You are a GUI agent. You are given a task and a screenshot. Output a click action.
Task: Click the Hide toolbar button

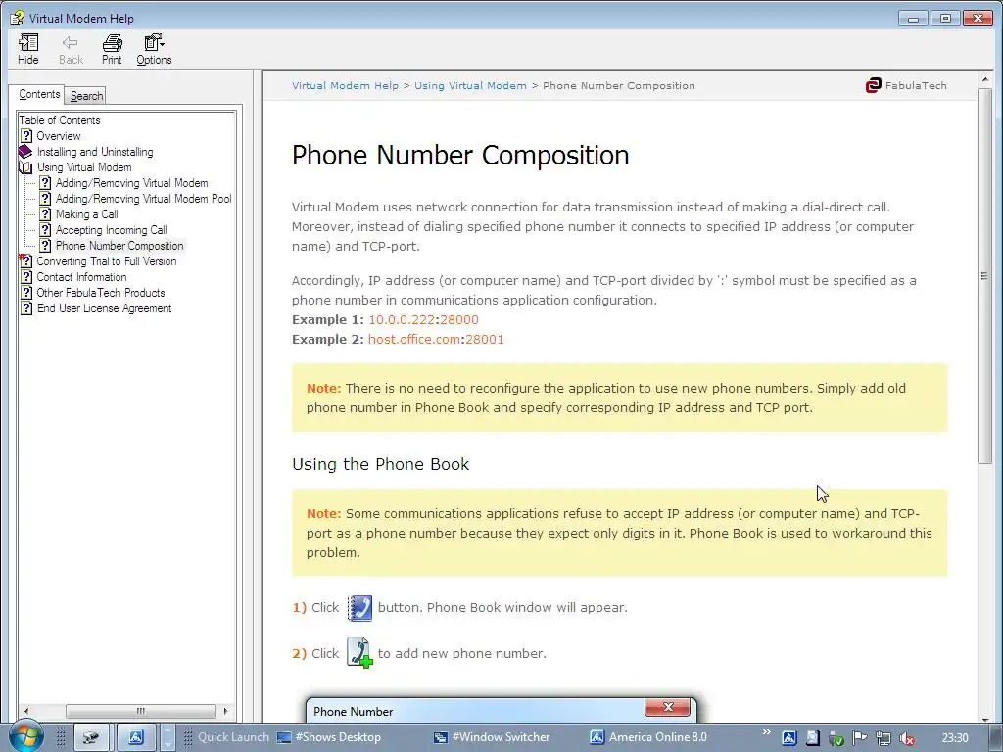tap(27, 49)
